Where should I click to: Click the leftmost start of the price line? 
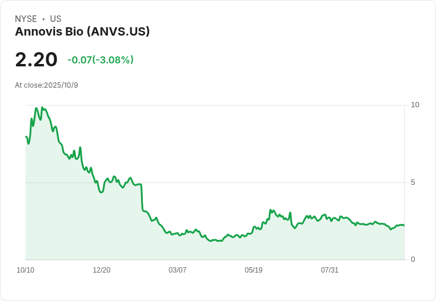click(x=26, y=137)
